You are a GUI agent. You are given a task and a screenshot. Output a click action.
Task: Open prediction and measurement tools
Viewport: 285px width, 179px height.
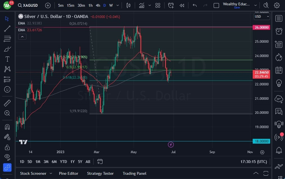[x=7, y=79]
